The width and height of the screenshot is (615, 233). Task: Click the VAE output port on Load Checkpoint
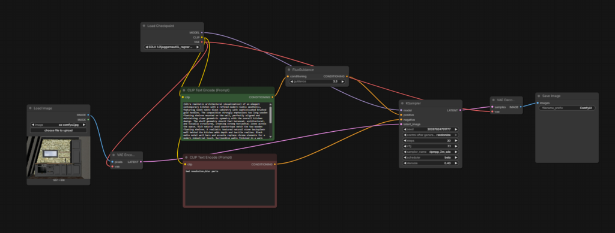(x=202, y=42)
